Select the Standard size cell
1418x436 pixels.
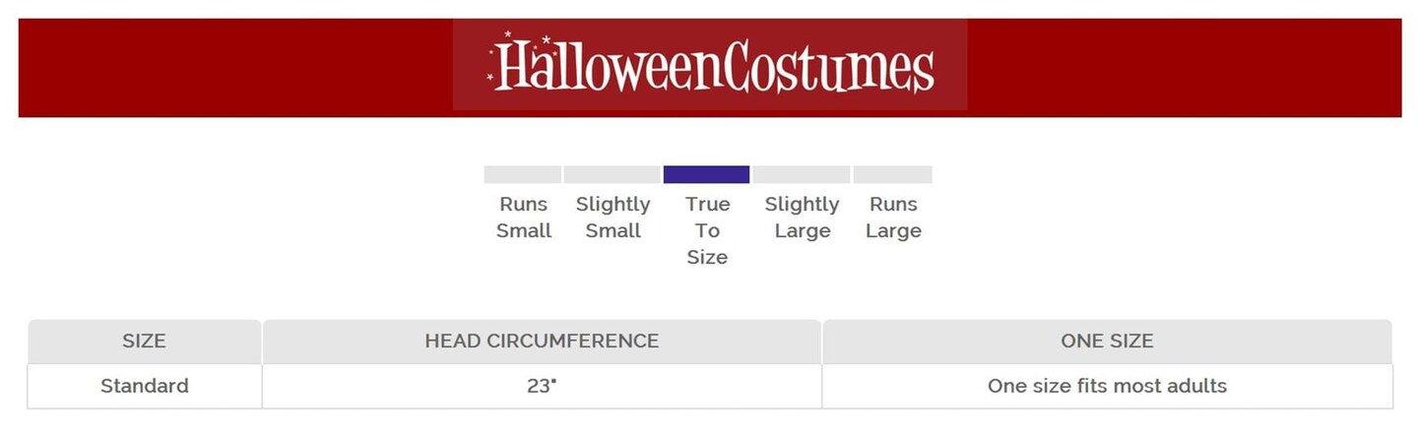click(x=144, y=386)
